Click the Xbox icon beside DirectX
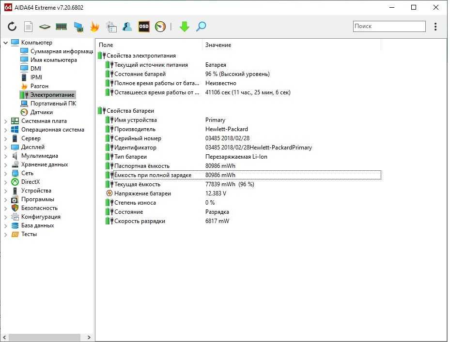 (15, 182)
